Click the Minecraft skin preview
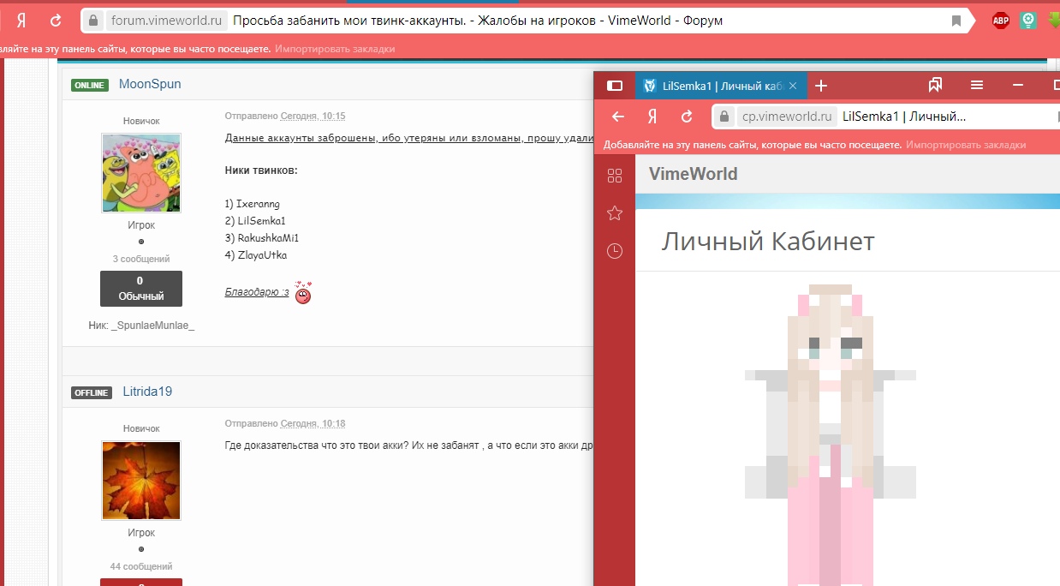This screenshot has width=1060, height=586. 831,434
